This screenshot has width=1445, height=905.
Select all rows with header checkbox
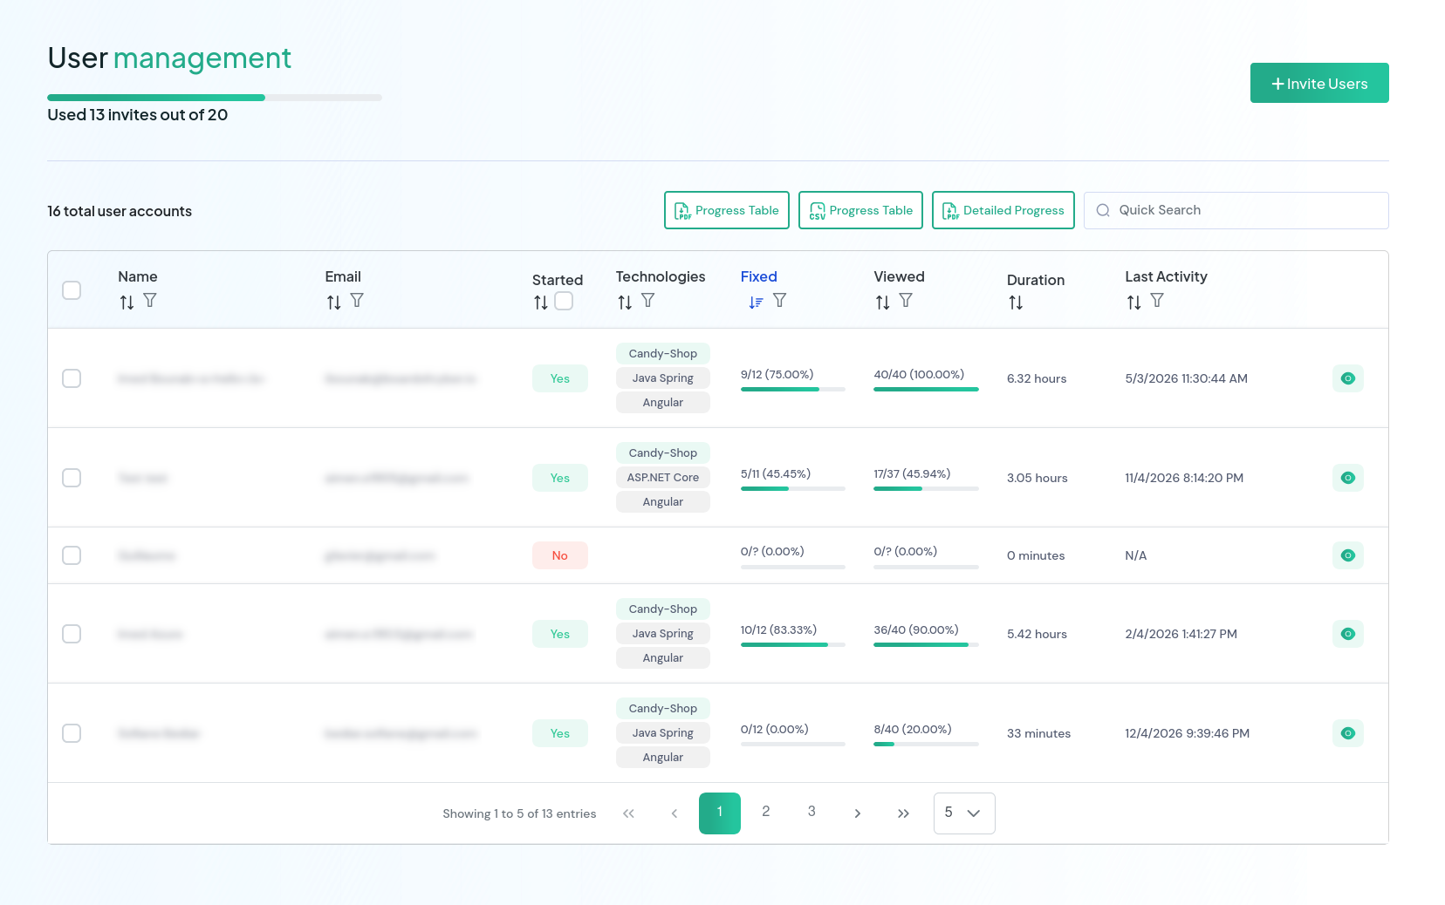(72, 290)
